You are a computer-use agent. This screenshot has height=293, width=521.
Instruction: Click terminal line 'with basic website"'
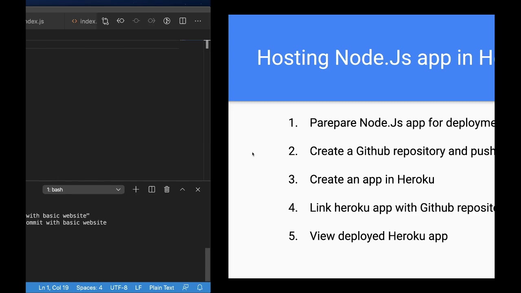[58, 216]
